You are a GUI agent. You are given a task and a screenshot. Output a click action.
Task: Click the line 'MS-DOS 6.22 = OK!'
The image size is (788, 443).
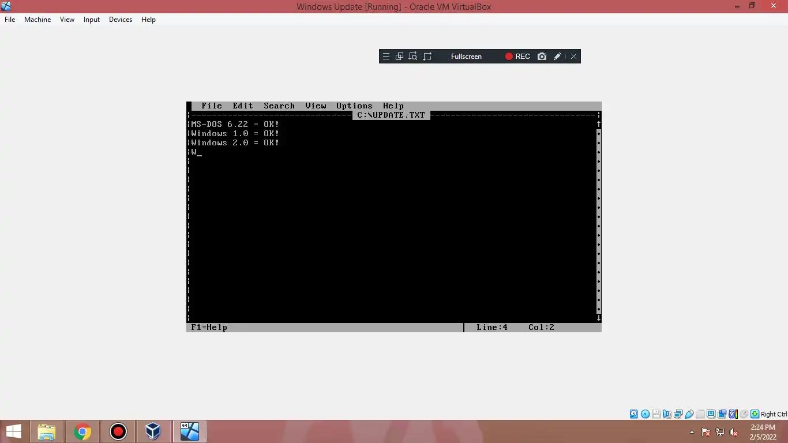235,124
